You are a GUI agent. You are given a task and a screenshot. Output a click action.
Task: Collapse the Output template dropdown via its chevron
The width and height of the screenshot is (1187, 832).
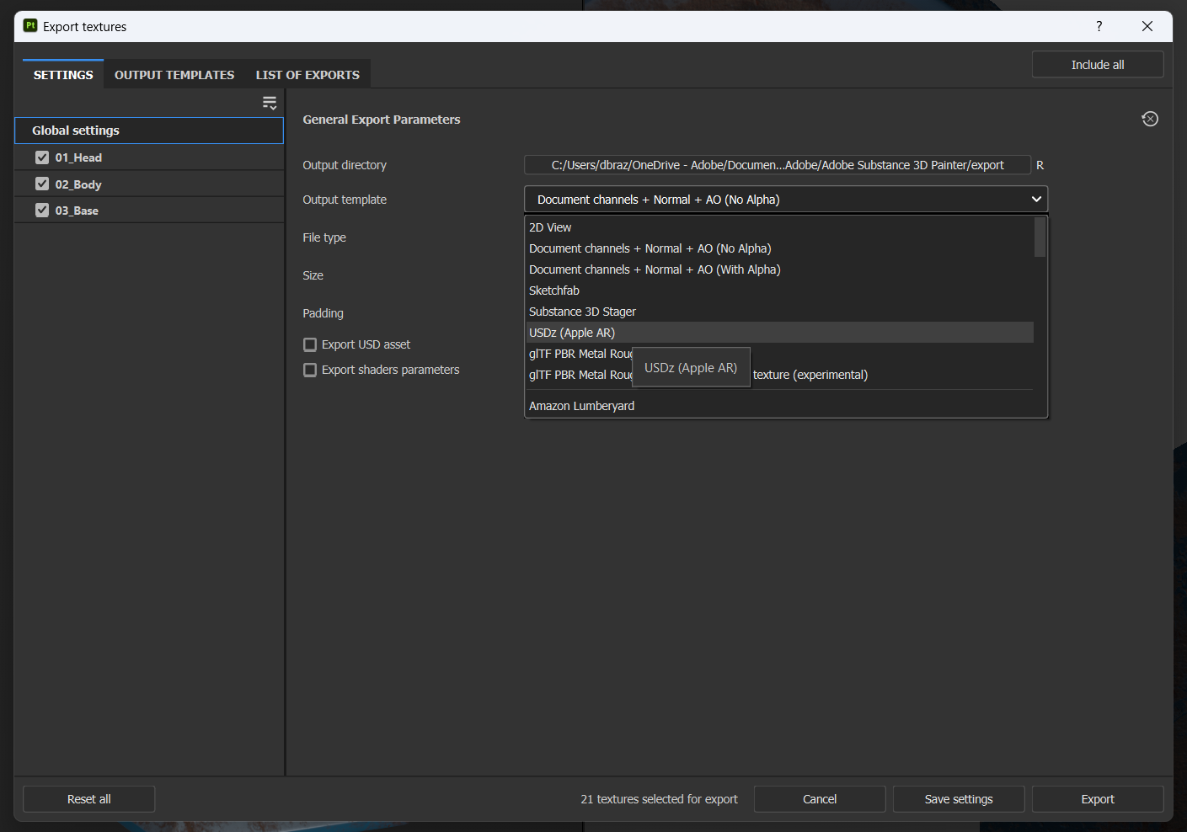coord(1037,199)
